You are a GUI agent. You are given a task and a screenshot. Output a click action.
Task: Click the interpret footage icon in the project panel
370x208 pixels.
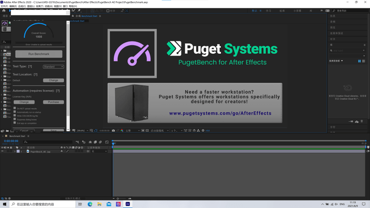[2, 131]
